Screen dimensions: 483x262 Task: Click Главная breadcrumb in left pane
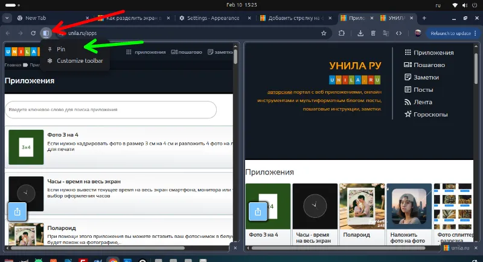[13, 65]
